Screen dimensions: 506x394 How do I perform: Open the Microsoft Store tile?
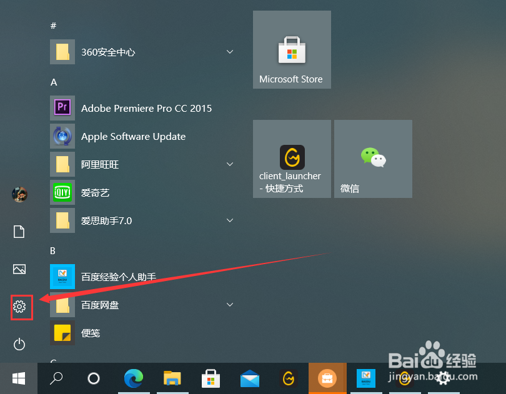pyautogui.click(x=292, y=50)
